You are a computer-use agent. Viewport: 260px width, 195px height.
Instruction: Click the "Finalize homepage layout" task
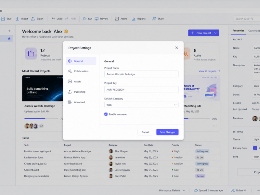[x=37, y=151]
